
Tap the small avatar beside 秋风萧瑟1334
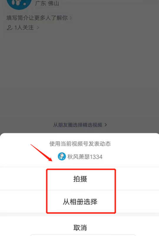[x=62, y=156]
